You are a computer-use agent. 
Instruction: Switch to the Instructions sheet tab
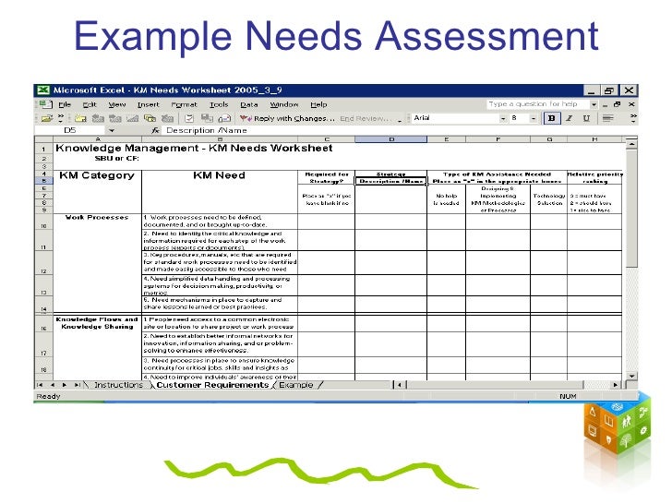pyautogui.click(x=118, y=385)
